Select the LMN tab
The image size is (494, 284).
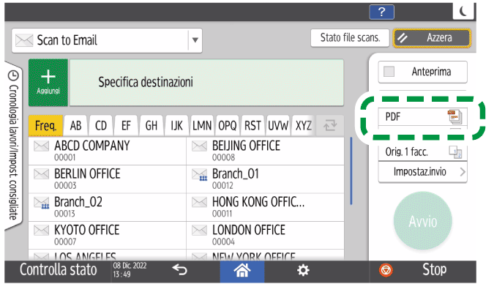202,126
